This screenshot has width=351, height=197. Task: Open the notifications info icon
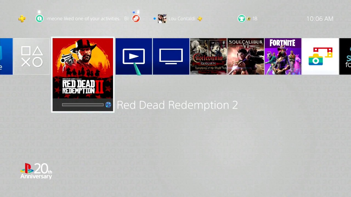click(x=39, y=19)
